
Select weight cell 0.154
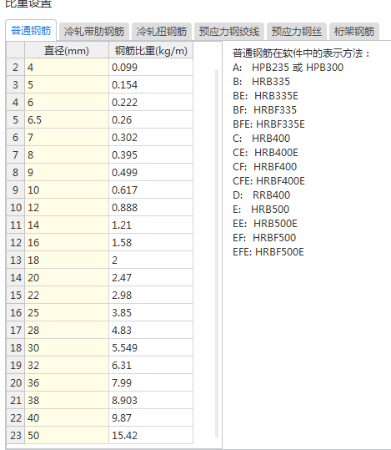coord(151,85)
